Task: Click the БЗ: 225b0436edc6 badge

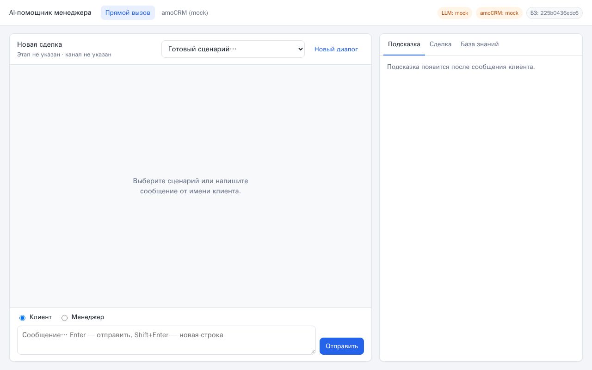Action: pos(554,13)
